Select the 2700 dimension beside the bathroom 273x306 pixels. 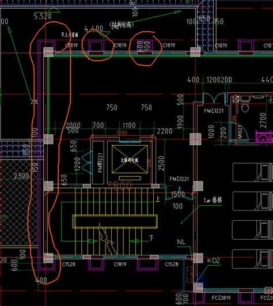(x=263, y=120)
